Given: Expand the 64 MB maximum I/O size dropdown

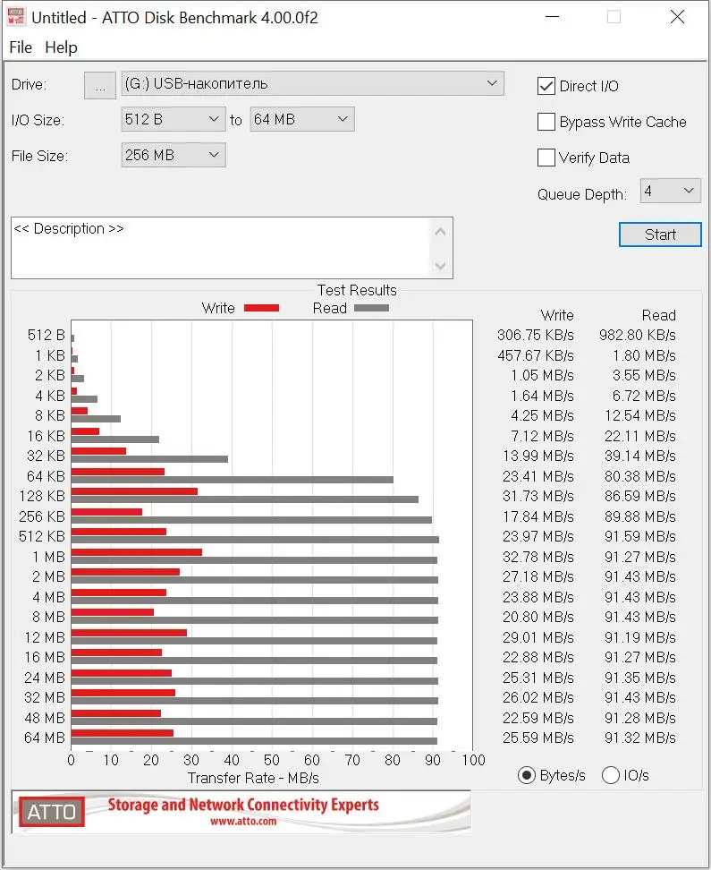Looking at the screenshot, I should coord(302,119).
